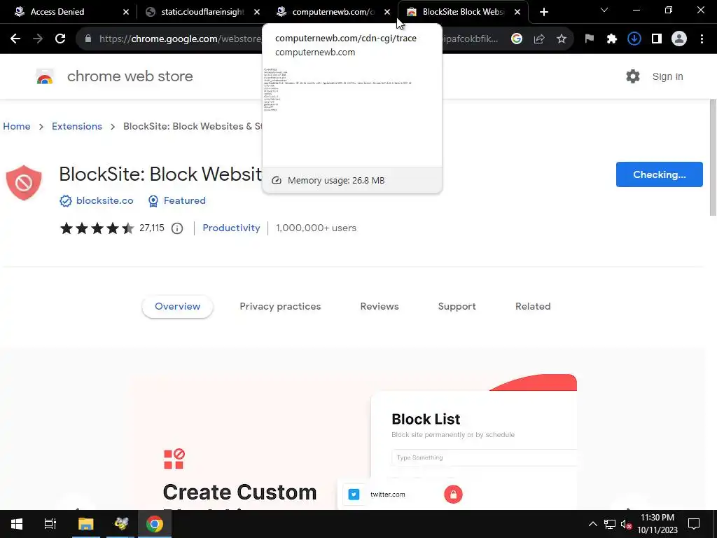717x538 pixels.
Task: Click the Chrome Web Store logo
Action: 45,77
